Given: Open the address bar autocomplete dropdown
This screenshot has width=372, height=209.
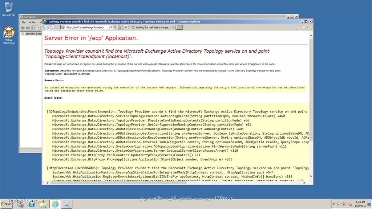Looking at the screenshot, I should click(x=114, y=28).
